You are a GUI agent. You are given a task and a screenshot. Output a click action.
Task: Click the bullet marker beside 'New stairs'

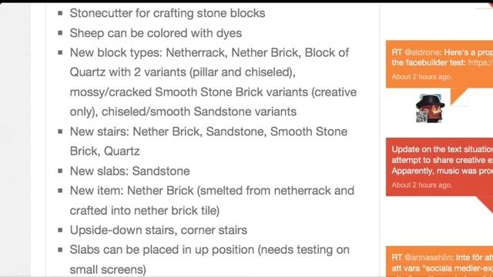pyautogui.click(x=60, y=132)
